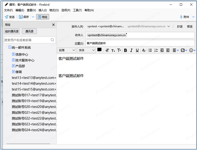Select contact test14 in address list
Screen dimensions: 197x150
click(34, 83)
